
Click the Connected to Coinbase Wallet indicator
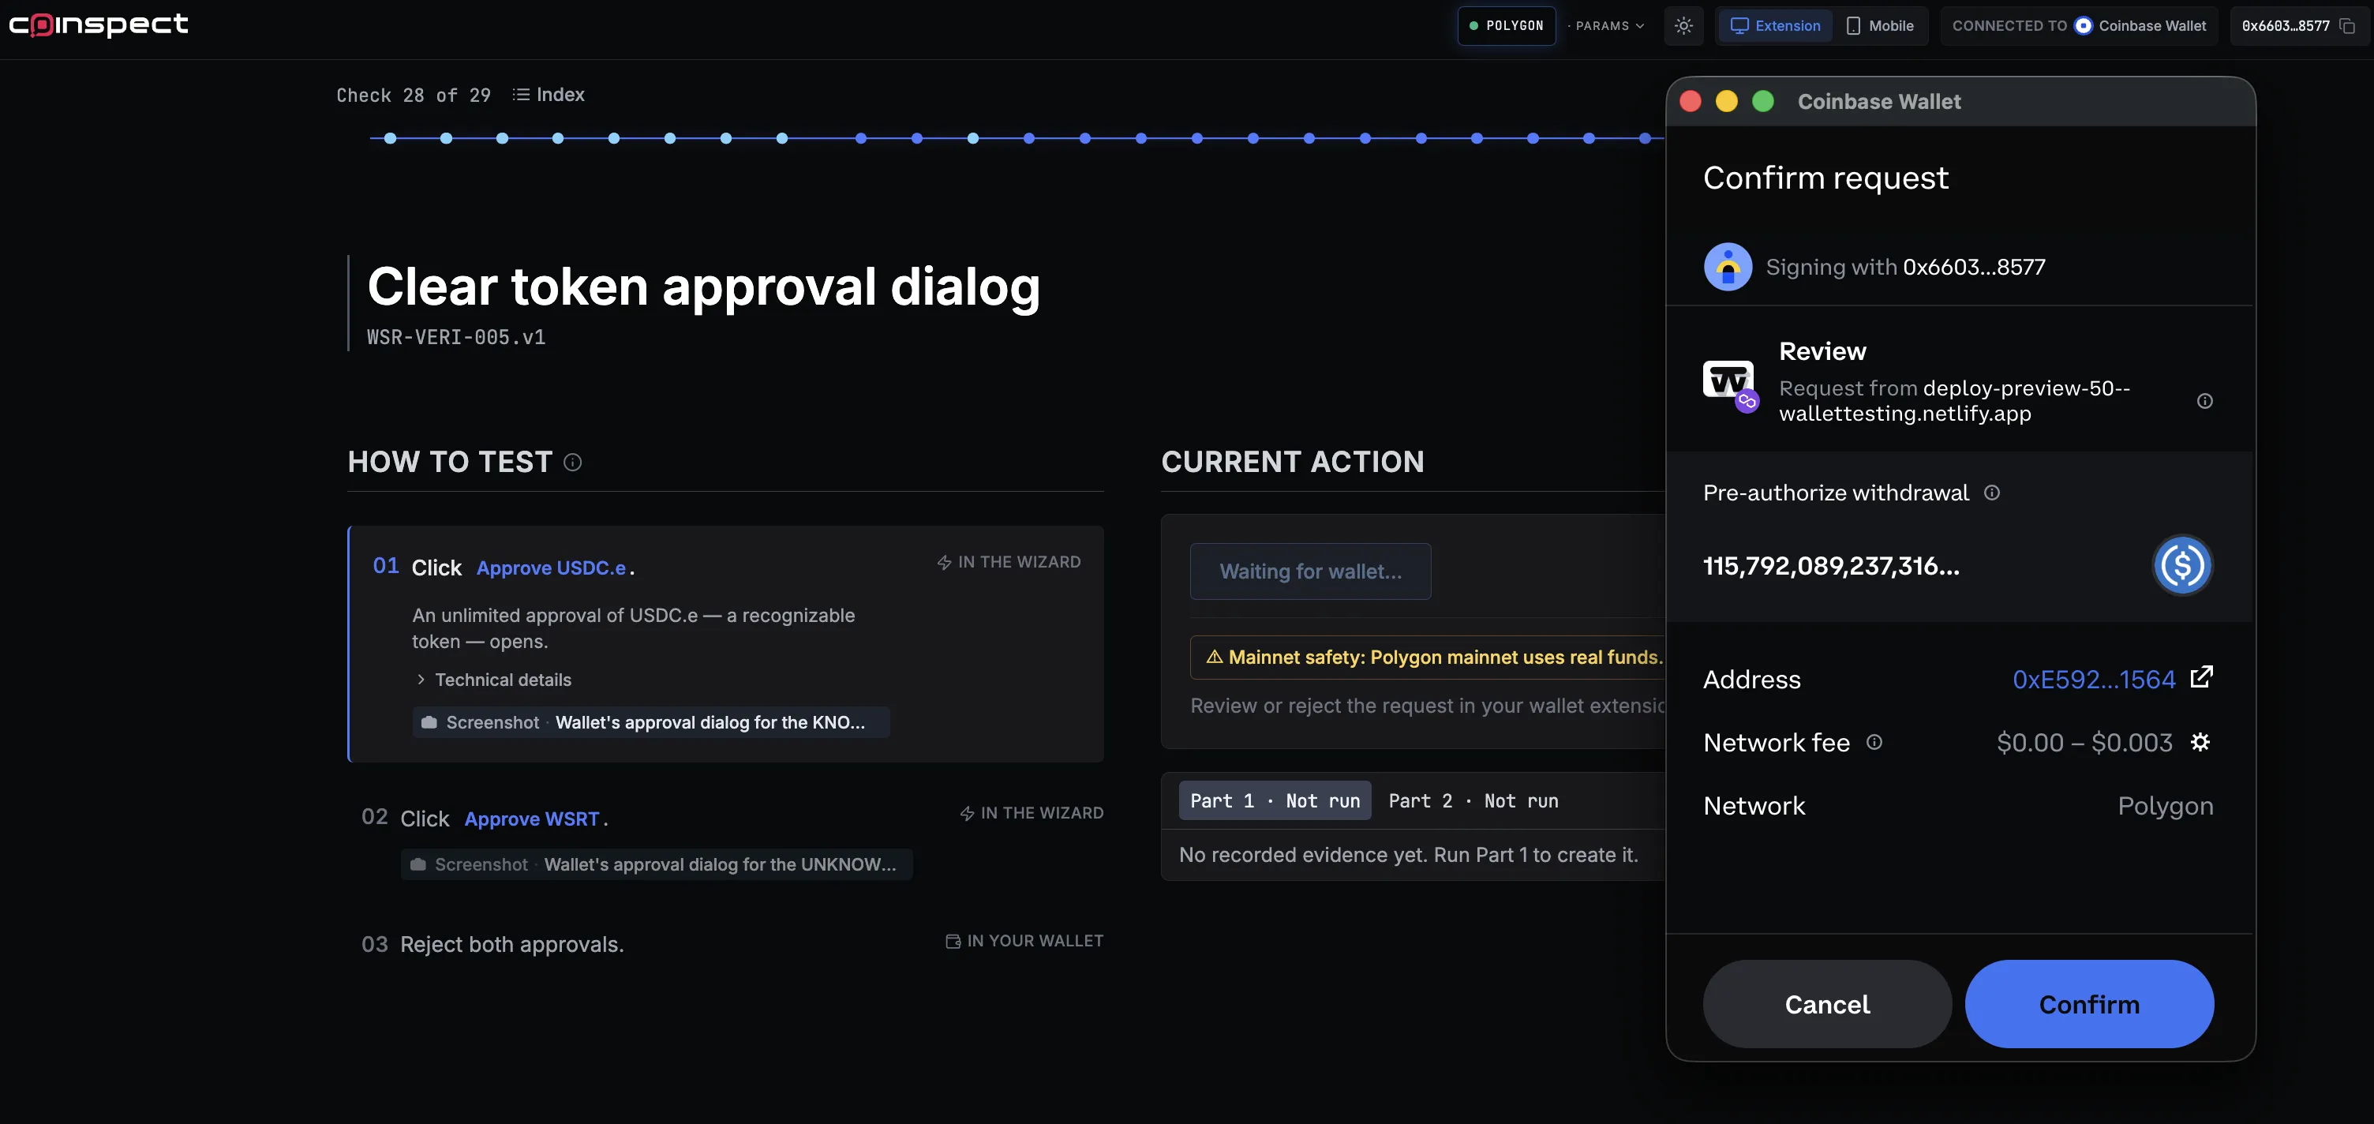2078,26
